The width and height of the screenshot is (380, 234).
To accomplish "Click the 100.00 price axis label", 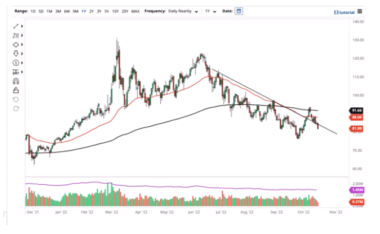I will pyautogui.click(x=358, y=95).
